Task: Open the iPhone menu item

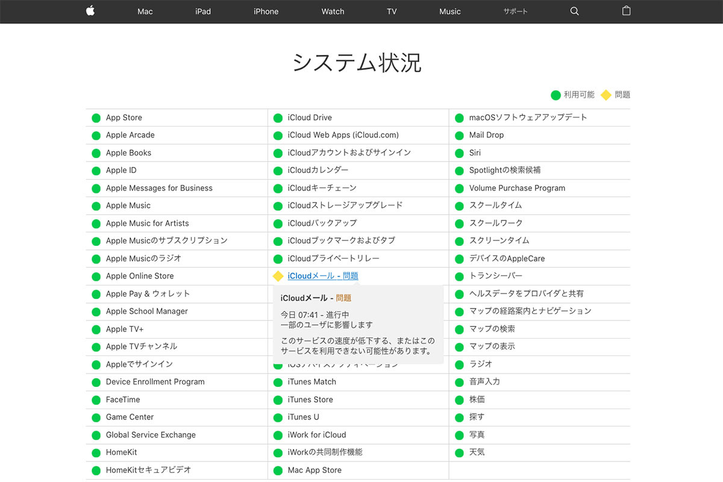Action: pos(266,11)
